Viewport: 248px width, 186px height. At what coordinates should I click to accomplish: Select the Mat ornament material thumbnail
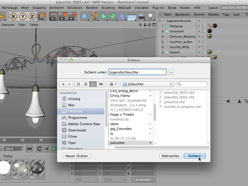point(37,169)
